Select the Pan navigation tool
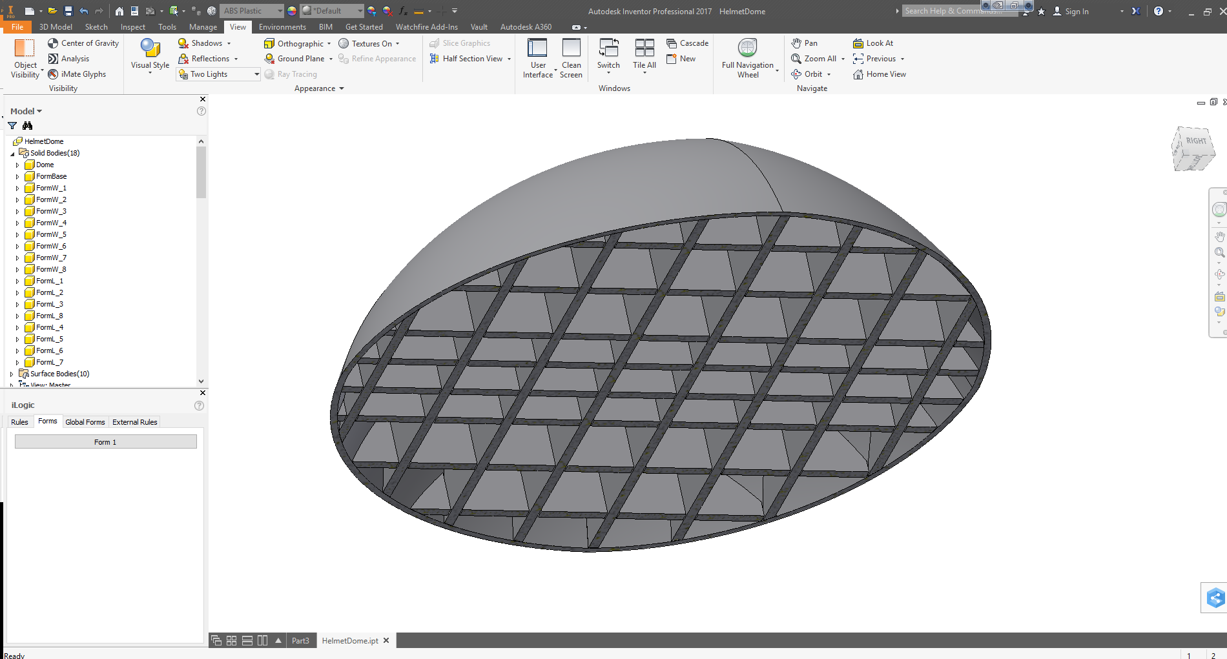Viewport: 1227px width, 659px height. click(804, 43)
